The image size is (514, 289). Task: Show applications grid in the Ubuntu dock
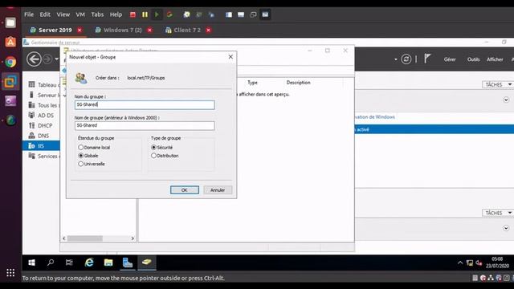(10, 273)
